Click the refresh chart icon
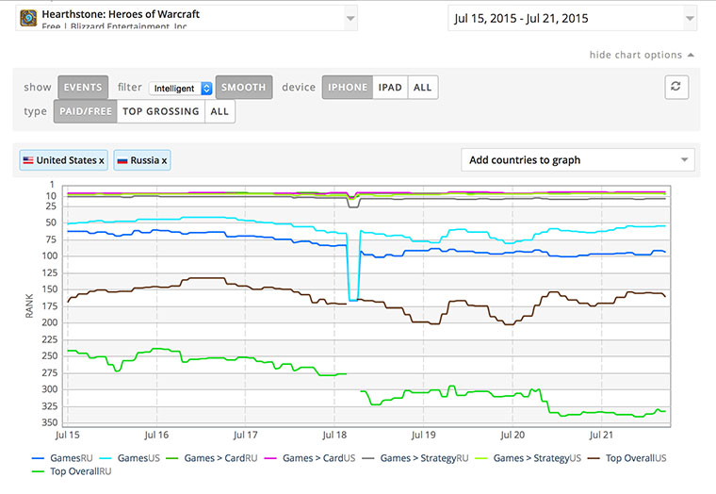This screenshot has height=494, width=716. [x=675, y=87]
